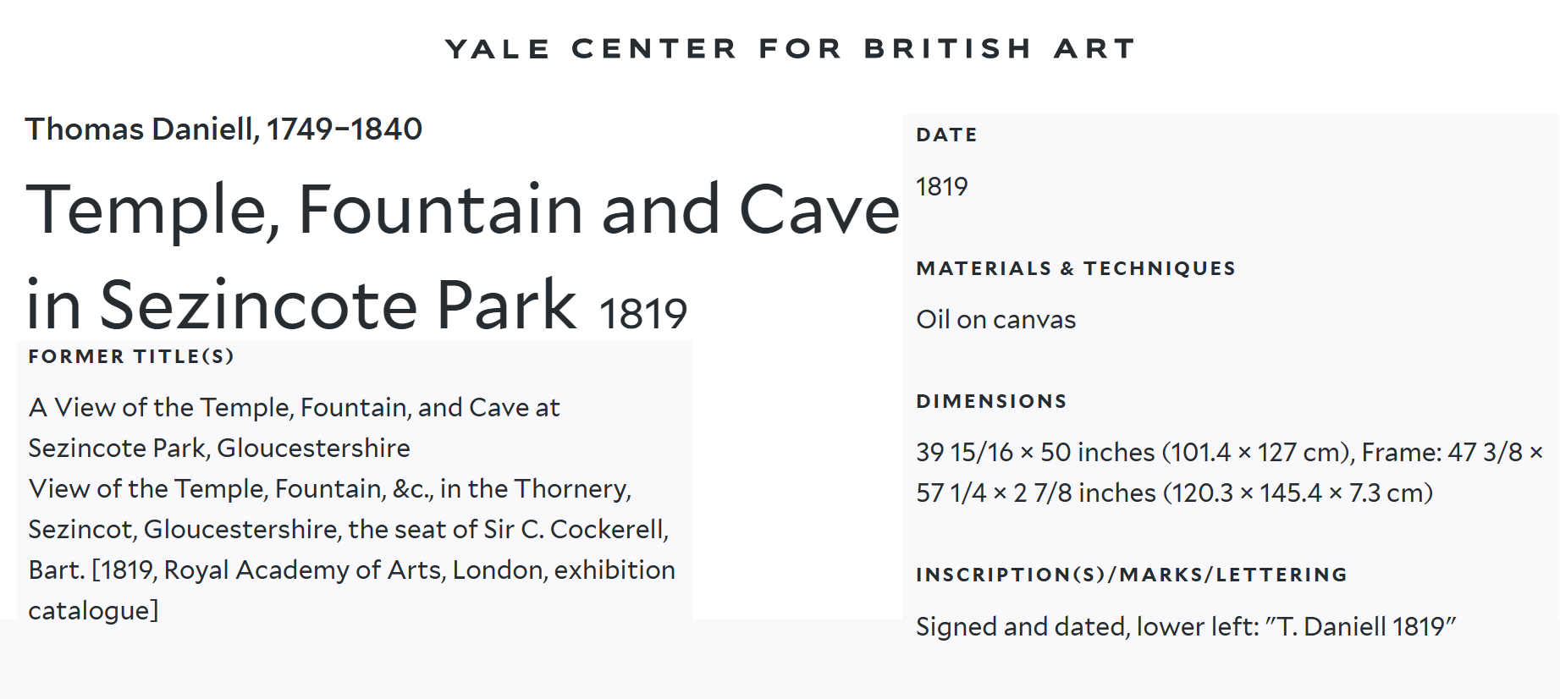Click the 'Inscription(s)/Marks/Lettering' heading

tap(1131, 575)
